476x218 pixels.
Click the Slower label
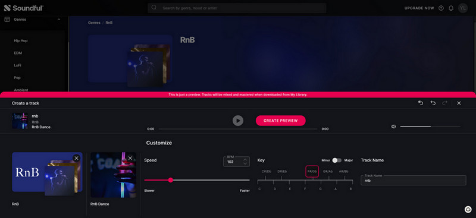149,191
